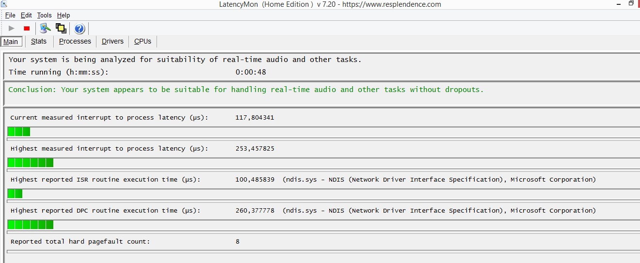Click the LatencyMon app icon in title bar
The width and height of the screenshot is (640, 263).
4,3
